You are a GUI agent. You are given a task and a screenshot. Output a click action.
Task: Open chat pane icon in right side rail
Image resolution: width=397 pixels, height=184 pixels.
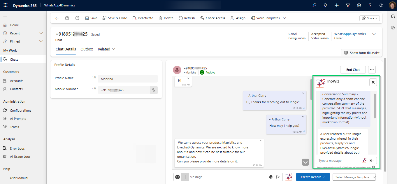[393, 17]
